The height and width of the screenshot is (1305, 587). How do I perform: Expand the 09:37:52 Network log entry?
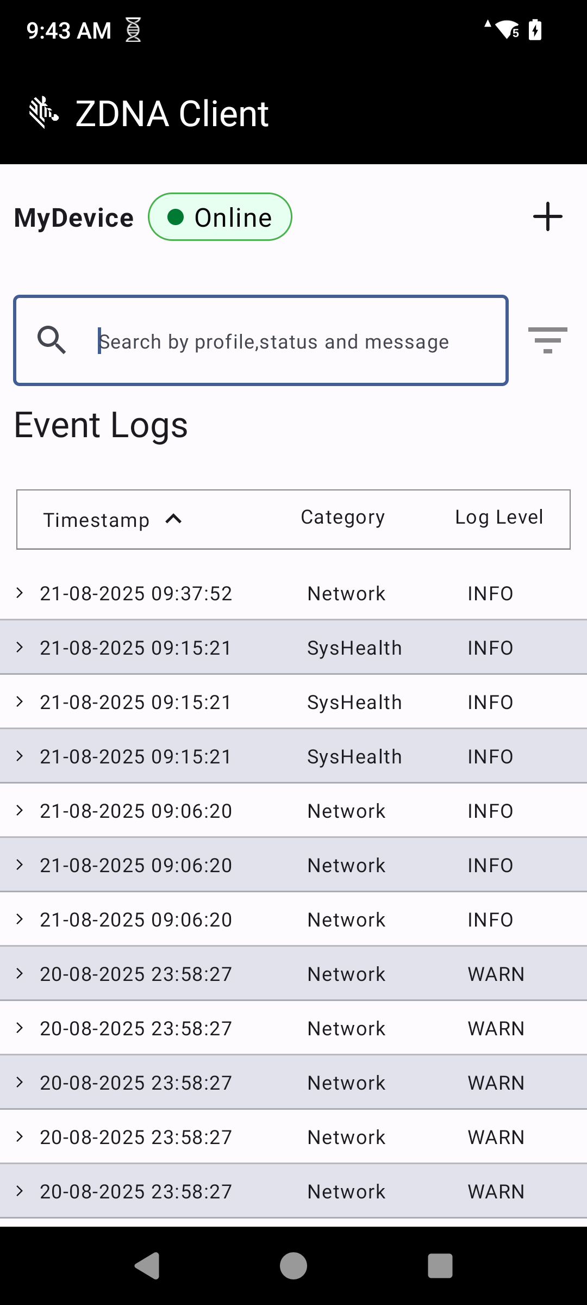click(x=20, y=593)
